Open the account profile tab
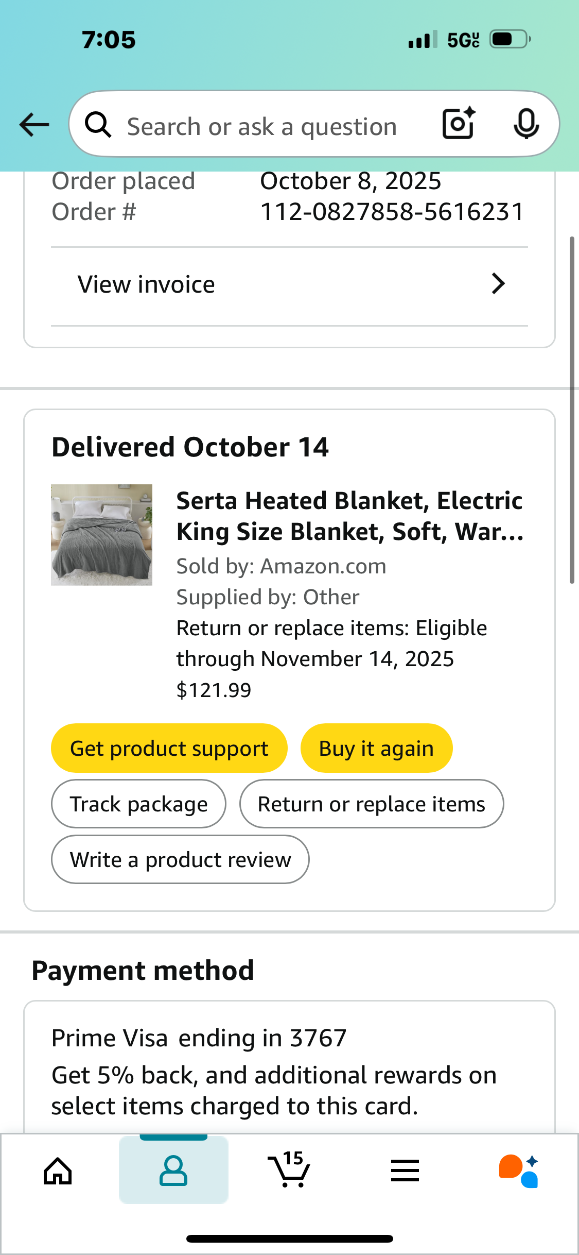579x1255 pixels. pos(173,1170)
